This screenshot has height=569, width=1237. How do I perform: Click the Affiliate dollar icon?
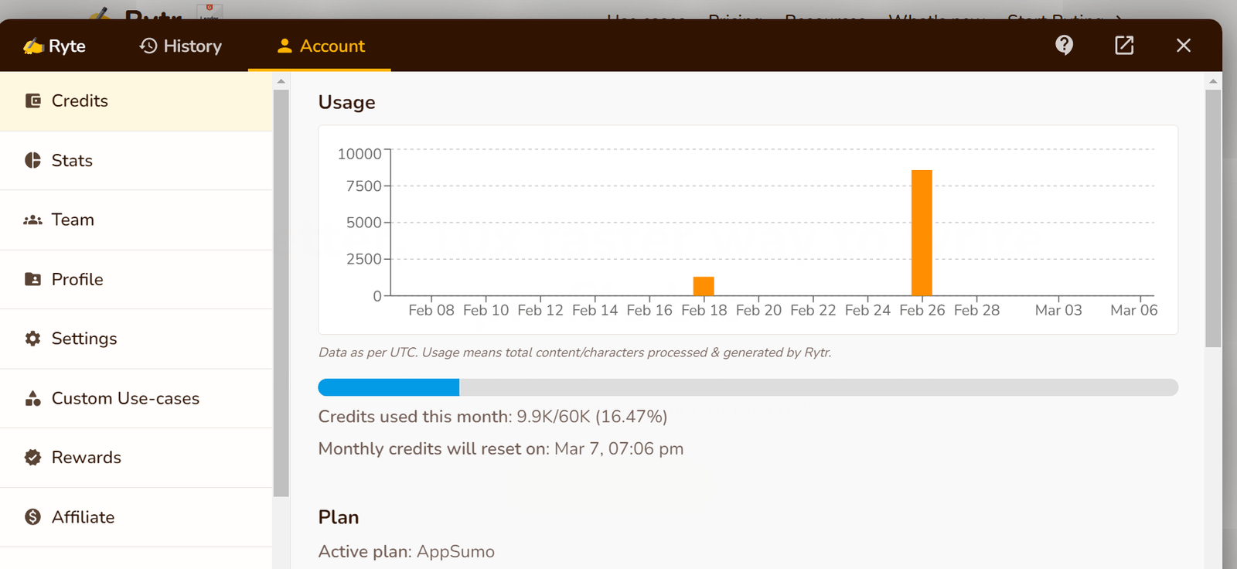(x=32, y=516)
